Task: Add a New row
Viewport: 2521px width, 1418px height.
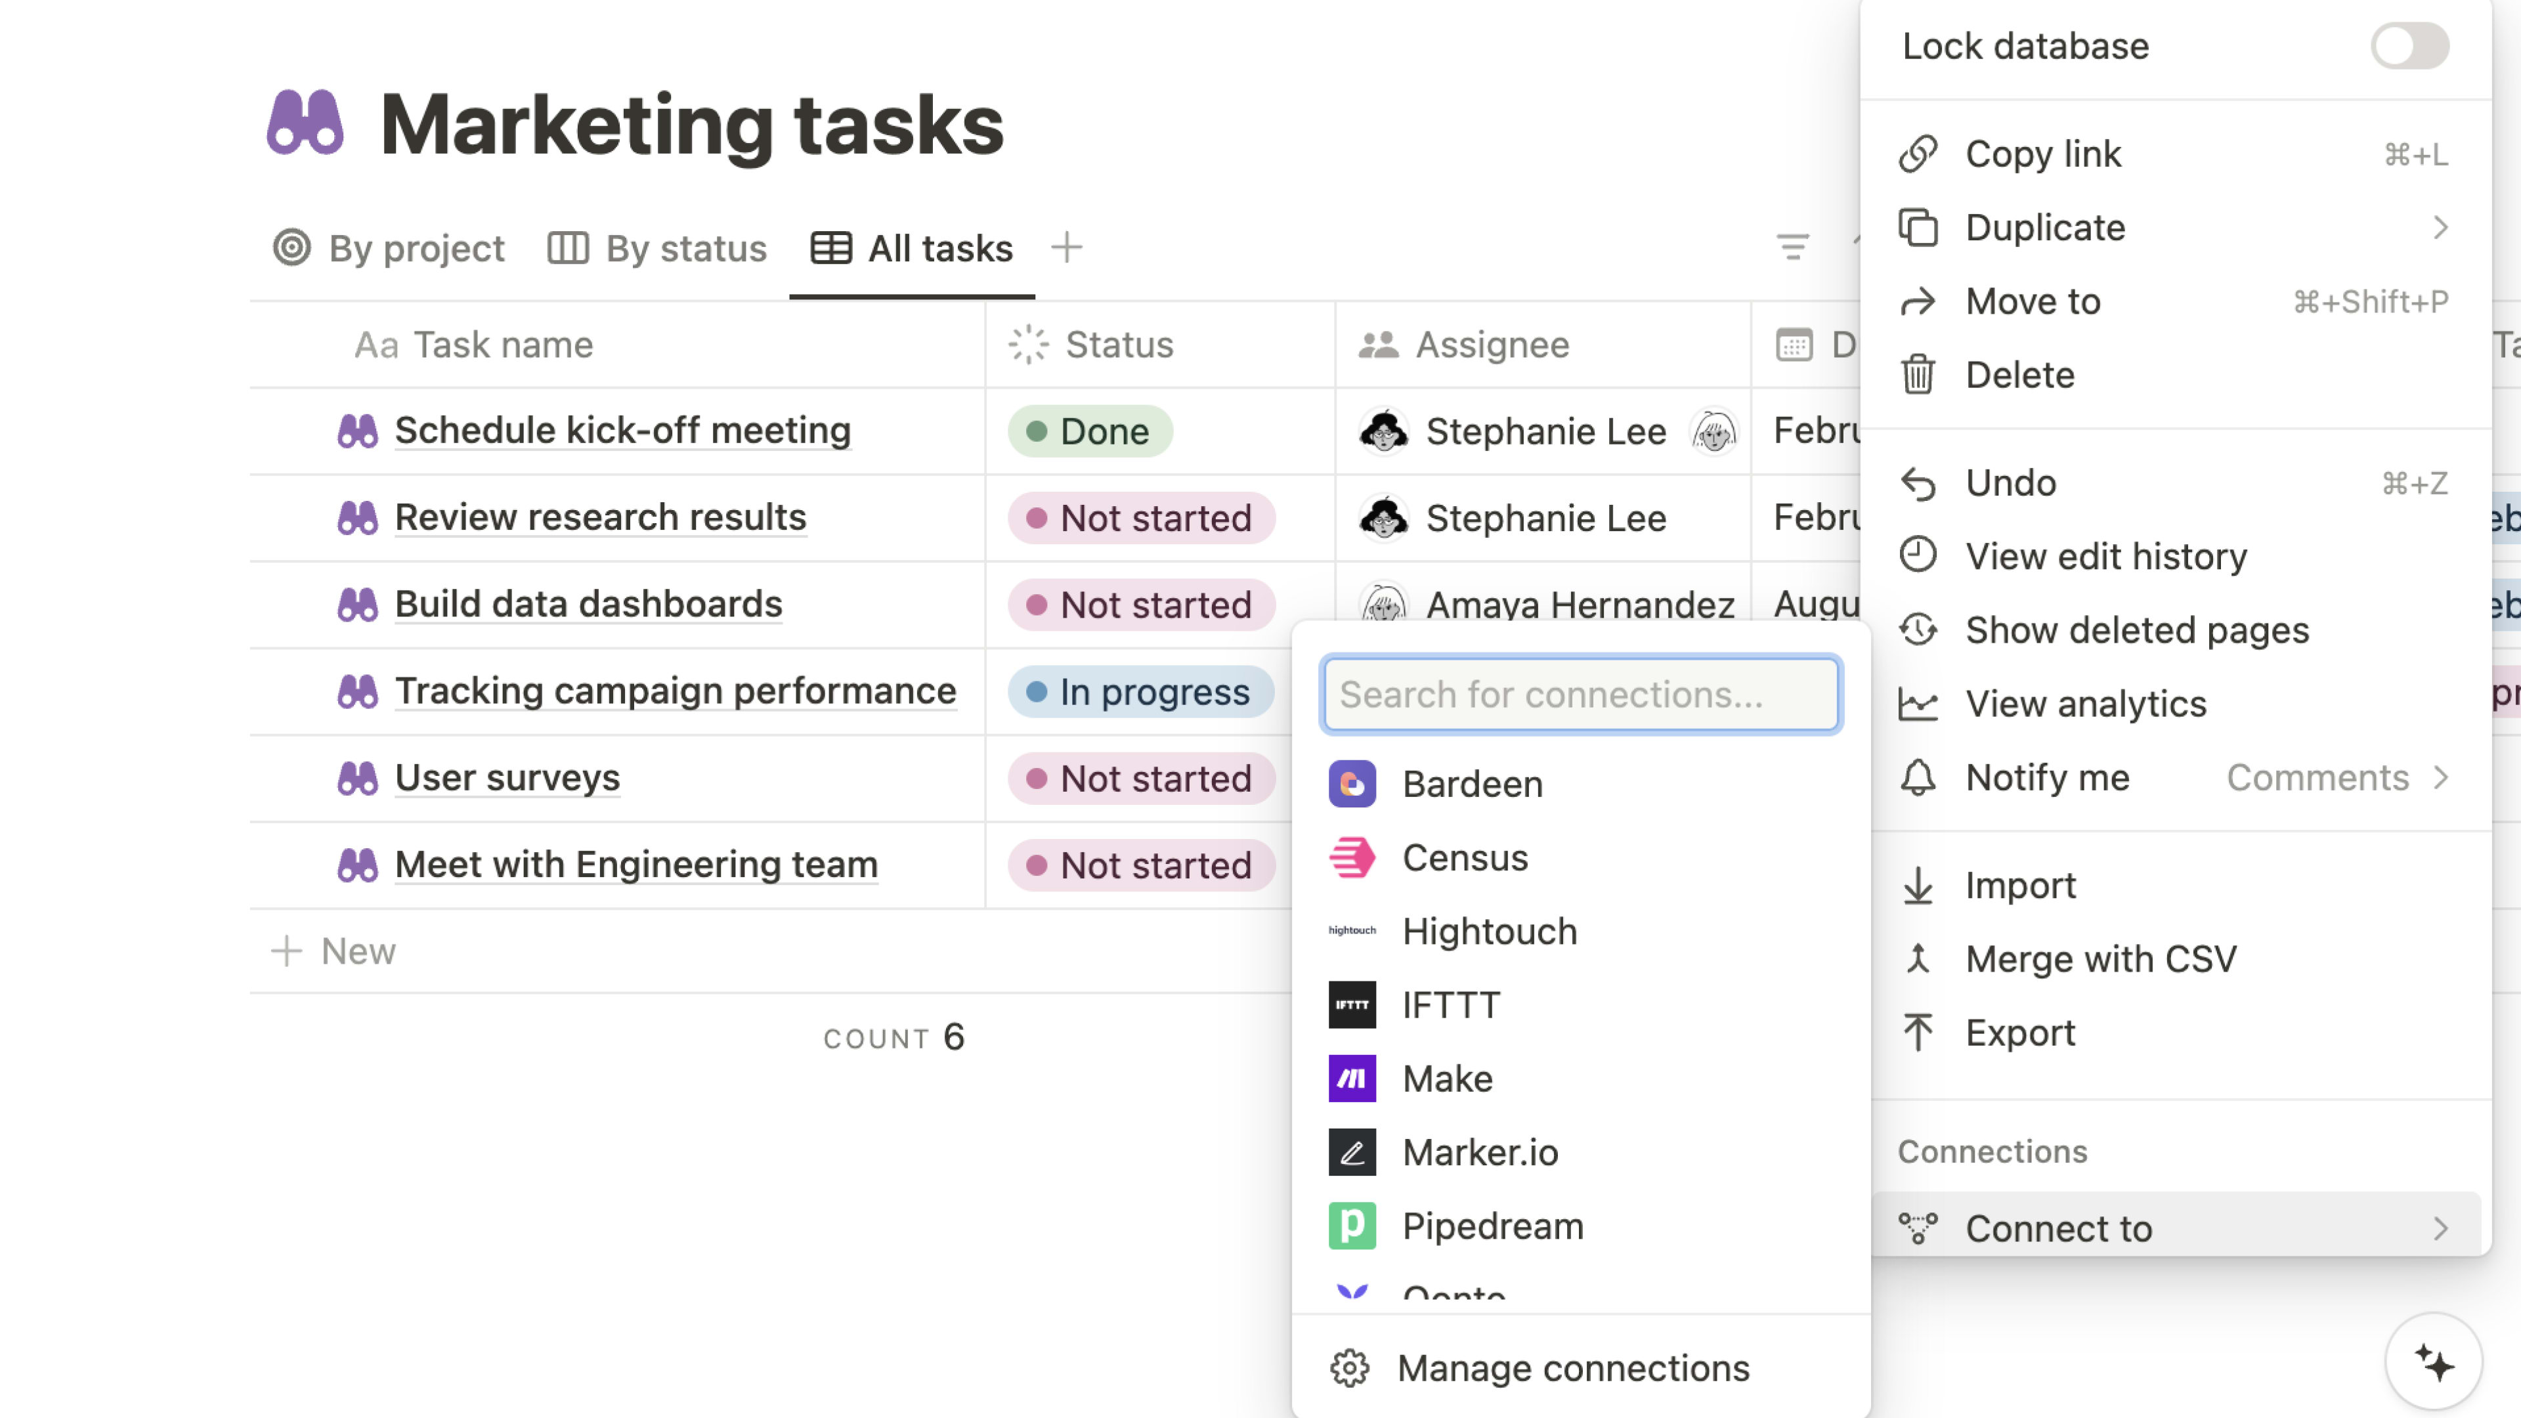Action: [x=334, y=951]
